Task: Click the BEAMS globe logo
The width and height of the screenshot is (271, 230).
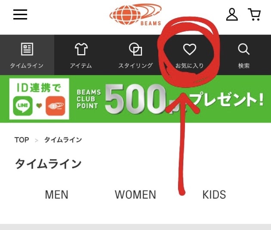Action: pos(135,15)
